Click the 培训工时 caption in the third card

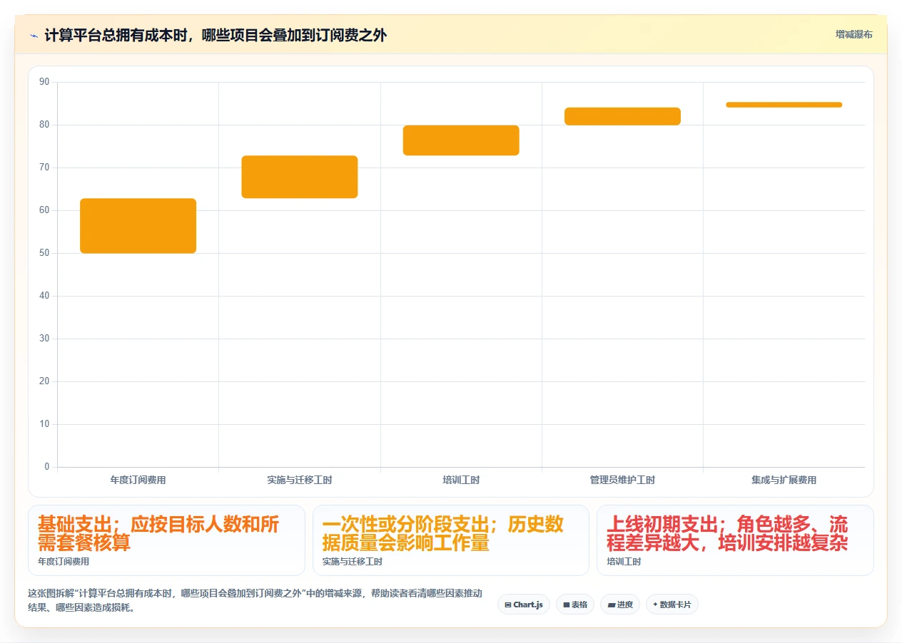point(624,562)
